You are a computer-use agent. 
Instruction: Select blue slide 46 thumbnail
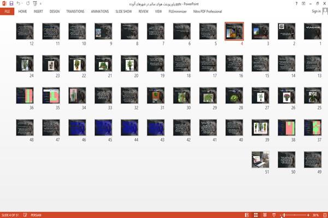pyautogui.click(x=77, y=127)
